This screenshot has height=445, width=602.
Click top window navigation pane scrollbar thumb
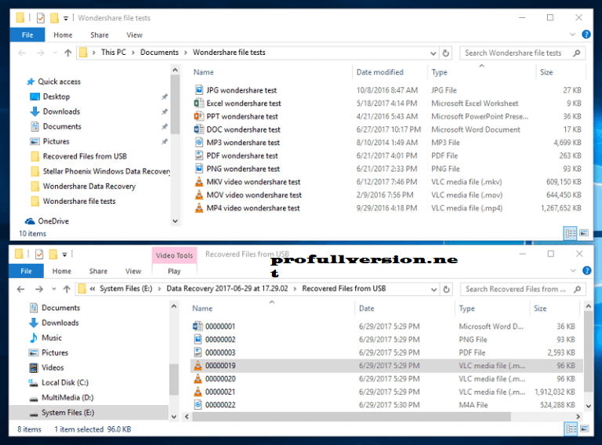click(175, 104)
